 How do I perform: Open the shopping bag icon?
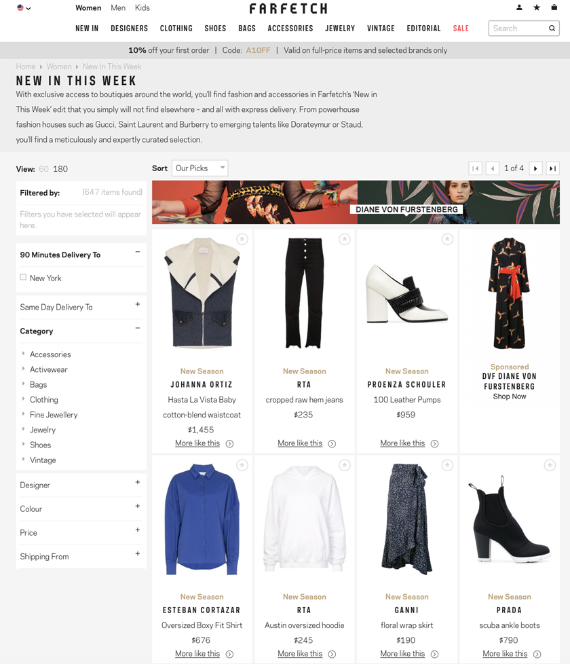pyautogui.click(x=554, y=7)
